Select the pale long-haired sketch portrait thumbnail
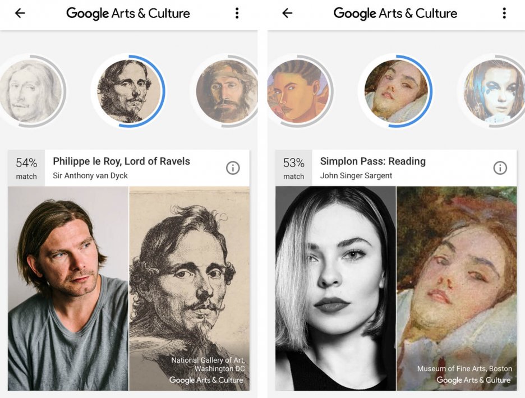 (x=30, y=91)
